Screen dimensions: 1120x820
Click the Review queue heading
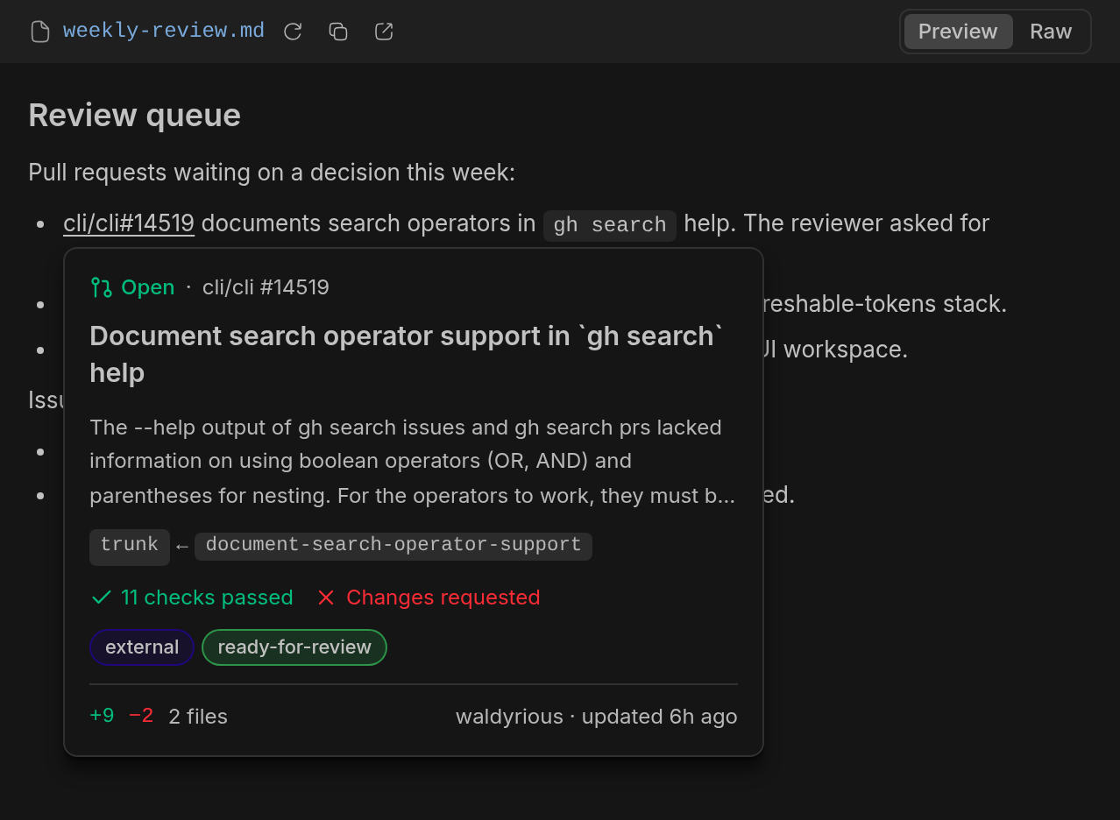coord(134,115)
